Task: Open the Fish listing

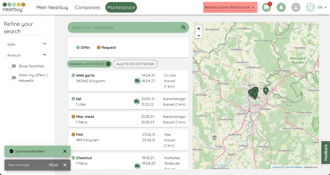Action: (128, 140)
